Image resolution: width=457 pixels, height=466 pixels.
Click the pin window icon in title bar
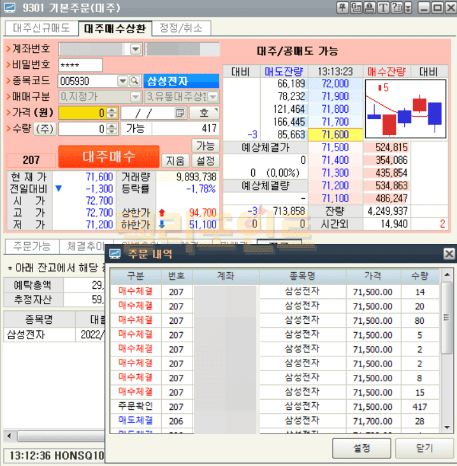[x=342, y=8]
